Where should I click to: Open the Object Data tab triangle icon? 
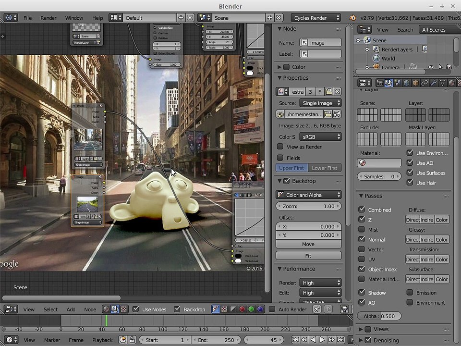coord(442,83)
